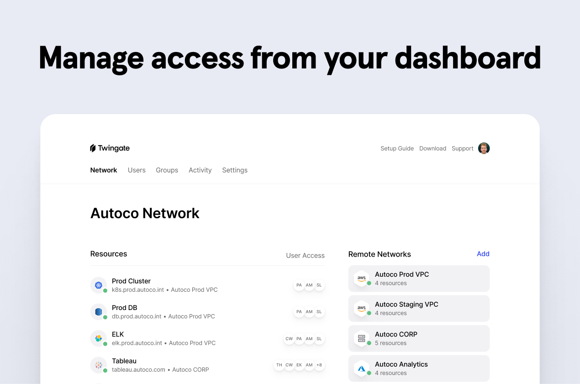The height and width of the screenshot is (384, 580).
Task: Click the server icon on Autoco CORP
Action: tap(360, 338)
